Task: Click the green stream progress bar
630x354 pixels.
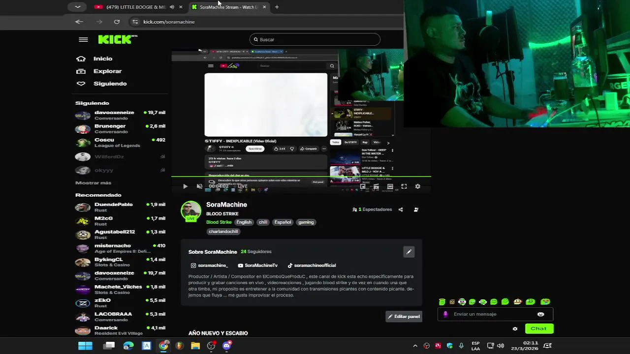Action: 301,176
